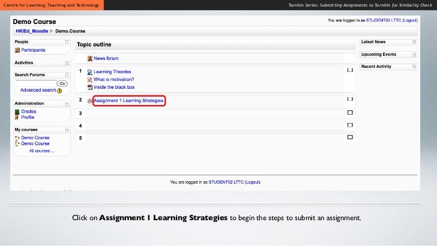Collapse the Administration block
437x246 pixels.
[67, 104]
